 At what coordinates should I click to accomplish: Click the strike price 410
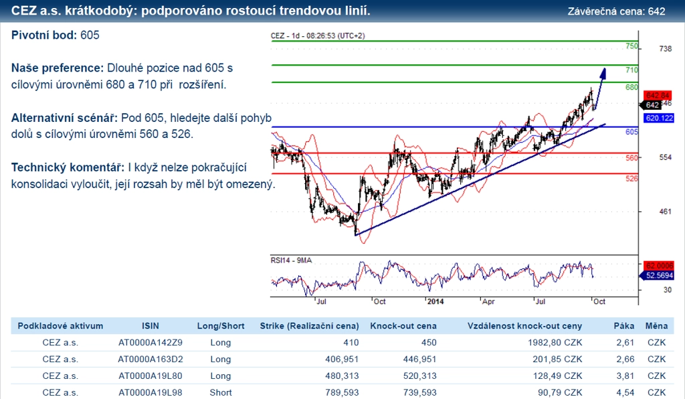351,343
